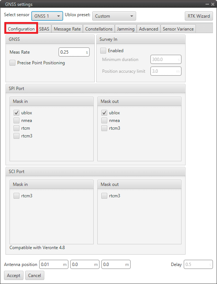The image size is (217, 284).
Task: Launch the RTK Wizard
Action: pos(199,16)
